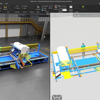Select the human figure in 3D view
The width and height of the screenshot is (100, 100).
coord(83,49)
